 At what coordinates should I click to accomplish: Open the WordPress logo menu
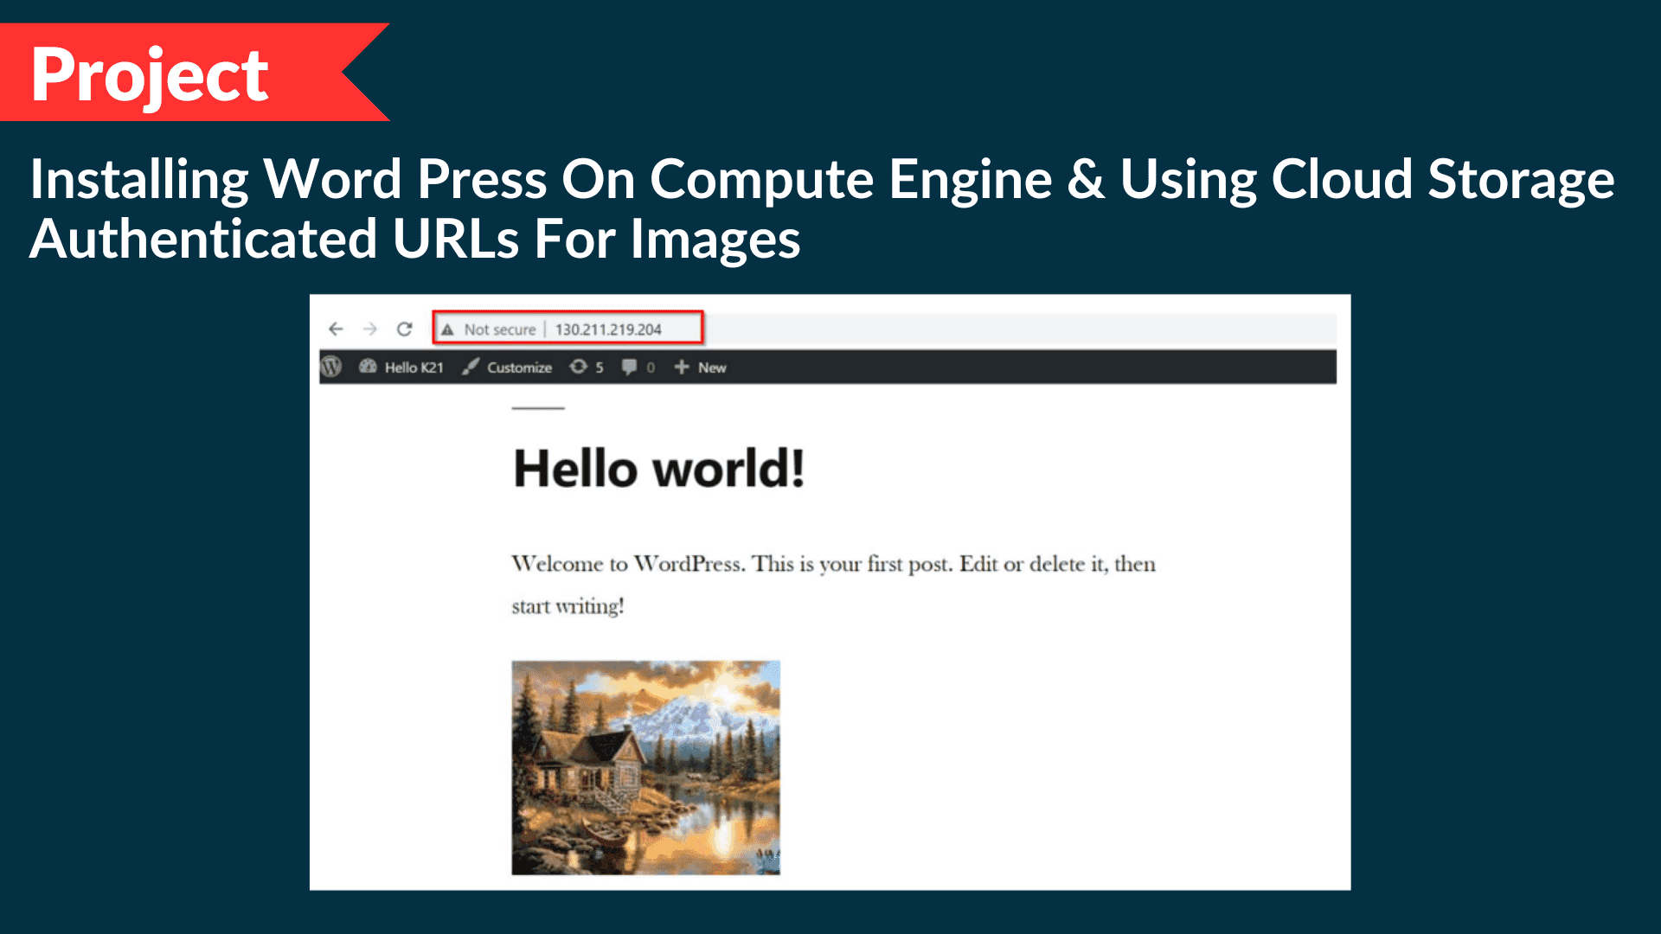(331, 367)
